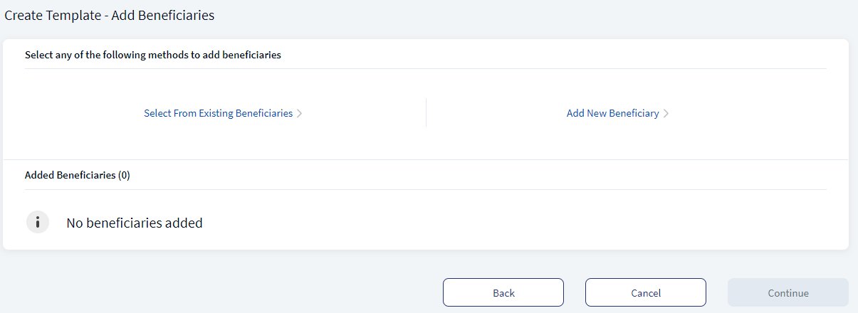Open Select From Existing Beneficiaries
This screenshot has width=858, height=313.
pyautogui.click(x=218, y=113)
